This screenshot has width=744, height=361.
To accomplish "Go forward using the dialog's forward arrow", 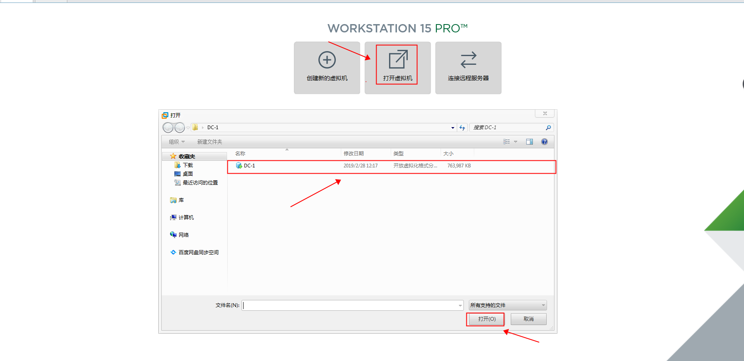I will coord(180,128).
